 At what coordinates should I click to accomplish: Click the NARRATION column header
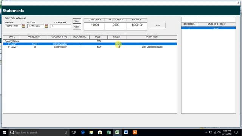(152, 37)
